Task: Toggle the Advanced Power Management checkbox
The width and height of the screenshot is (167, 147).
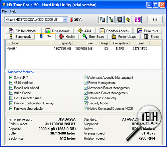Action: (x=86, y=88)
